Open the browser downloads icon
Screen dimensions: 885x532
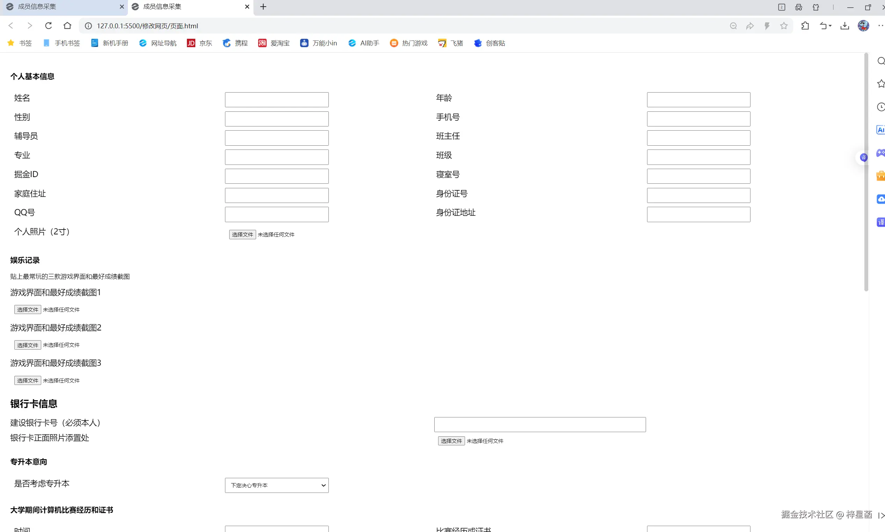click(x=845, y=25)
